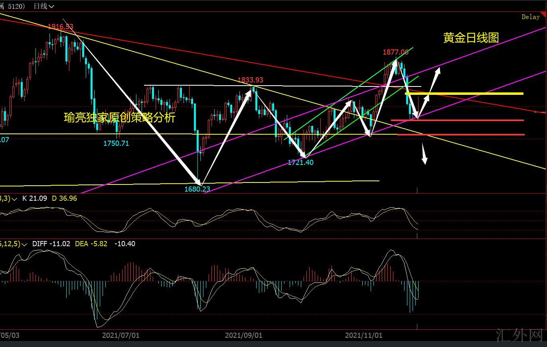Click the 2021/09/01 date axis marker

tap(243, 335)
